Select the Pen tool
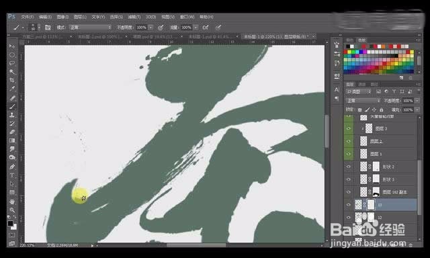This screenshot has width=430, height=258. tap(12, 167)
